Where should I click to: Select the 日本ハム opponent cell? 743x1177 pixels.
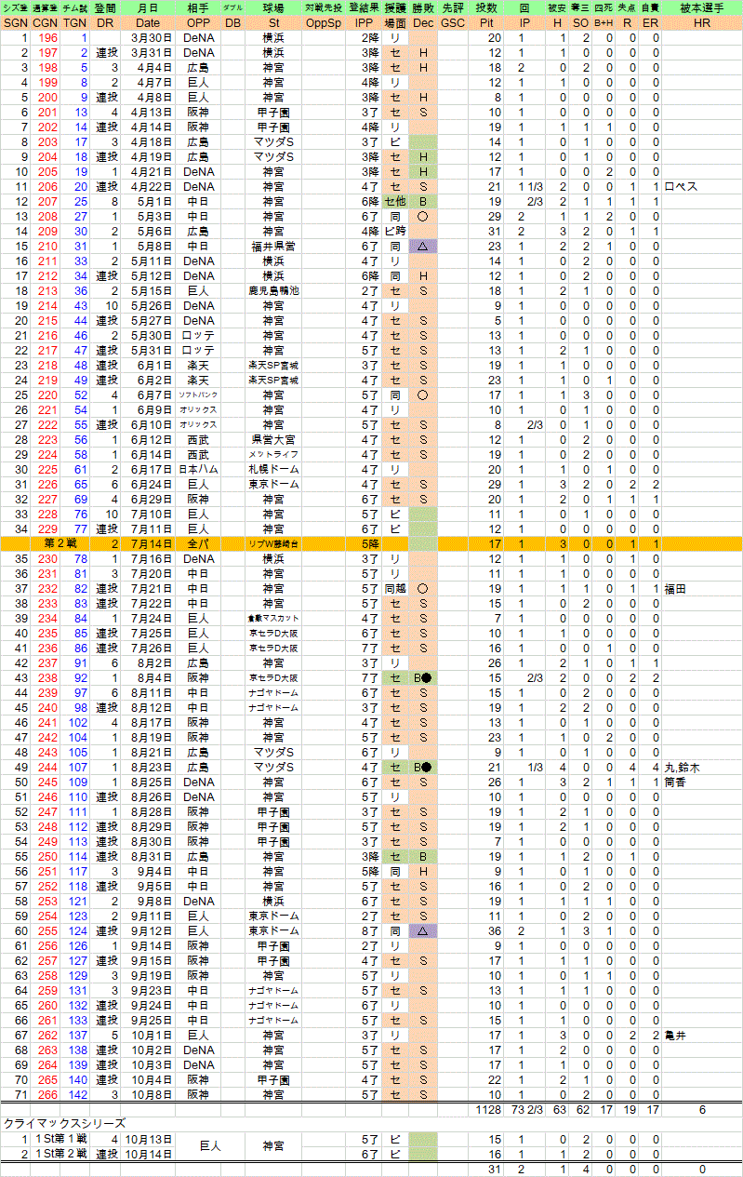[x=197, y=469]
